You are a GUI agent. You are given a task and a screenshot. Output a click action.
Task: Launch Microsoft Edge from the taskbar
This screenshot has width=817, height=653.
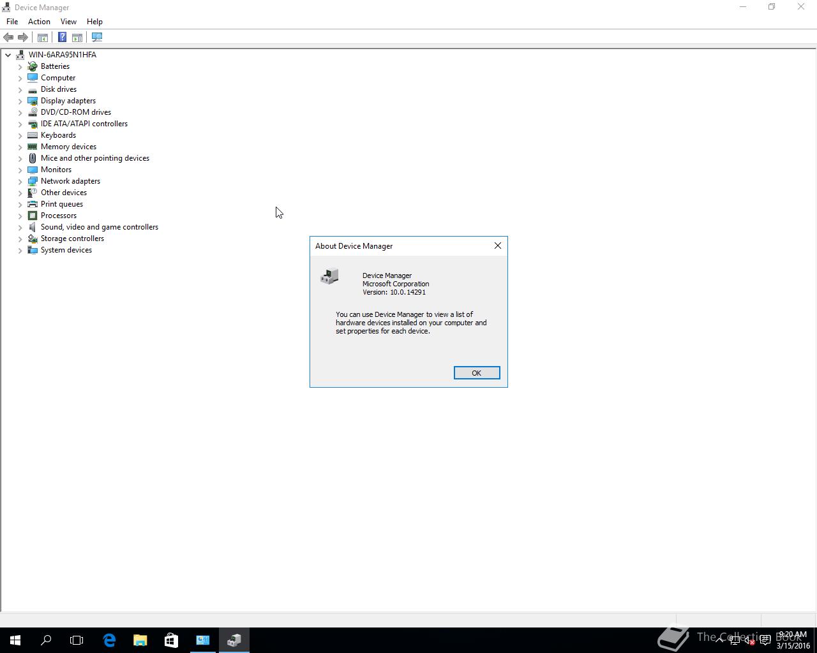(109, 640)
